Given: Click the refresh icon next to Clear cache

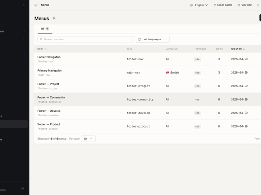Looking at the screenshot, I should tap(215, 5).
